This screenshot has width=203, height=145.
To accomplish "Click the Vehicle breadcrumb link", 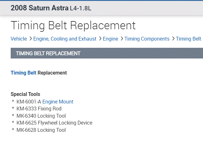I will [x=19, y=39].
